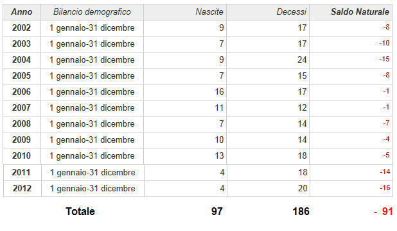Screen dimensions: 397x231
Task: Click the Saldo Naturale column header
Action: (x=351, y=12)
